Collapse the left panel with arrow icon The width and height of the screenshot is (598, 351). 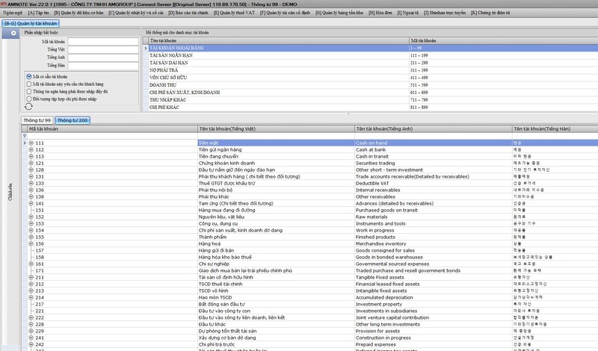click(14, 34)
